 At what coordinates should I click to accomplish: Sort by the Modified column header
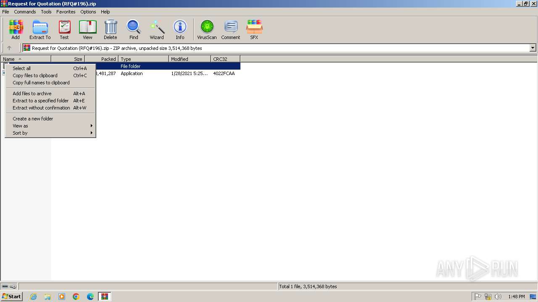190,59
